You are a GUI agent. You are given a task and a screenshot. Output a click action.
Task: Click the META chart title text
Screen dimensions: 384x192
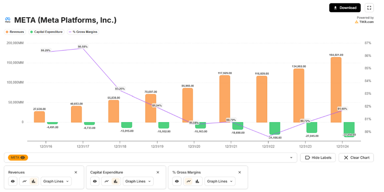coord(65,20)
